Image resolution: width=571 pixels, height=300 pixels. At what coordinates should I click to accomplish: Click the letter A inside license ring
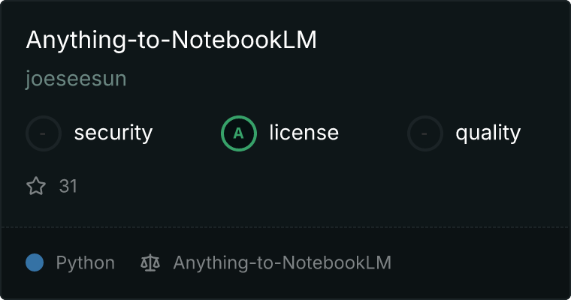[x=238, y=133]
